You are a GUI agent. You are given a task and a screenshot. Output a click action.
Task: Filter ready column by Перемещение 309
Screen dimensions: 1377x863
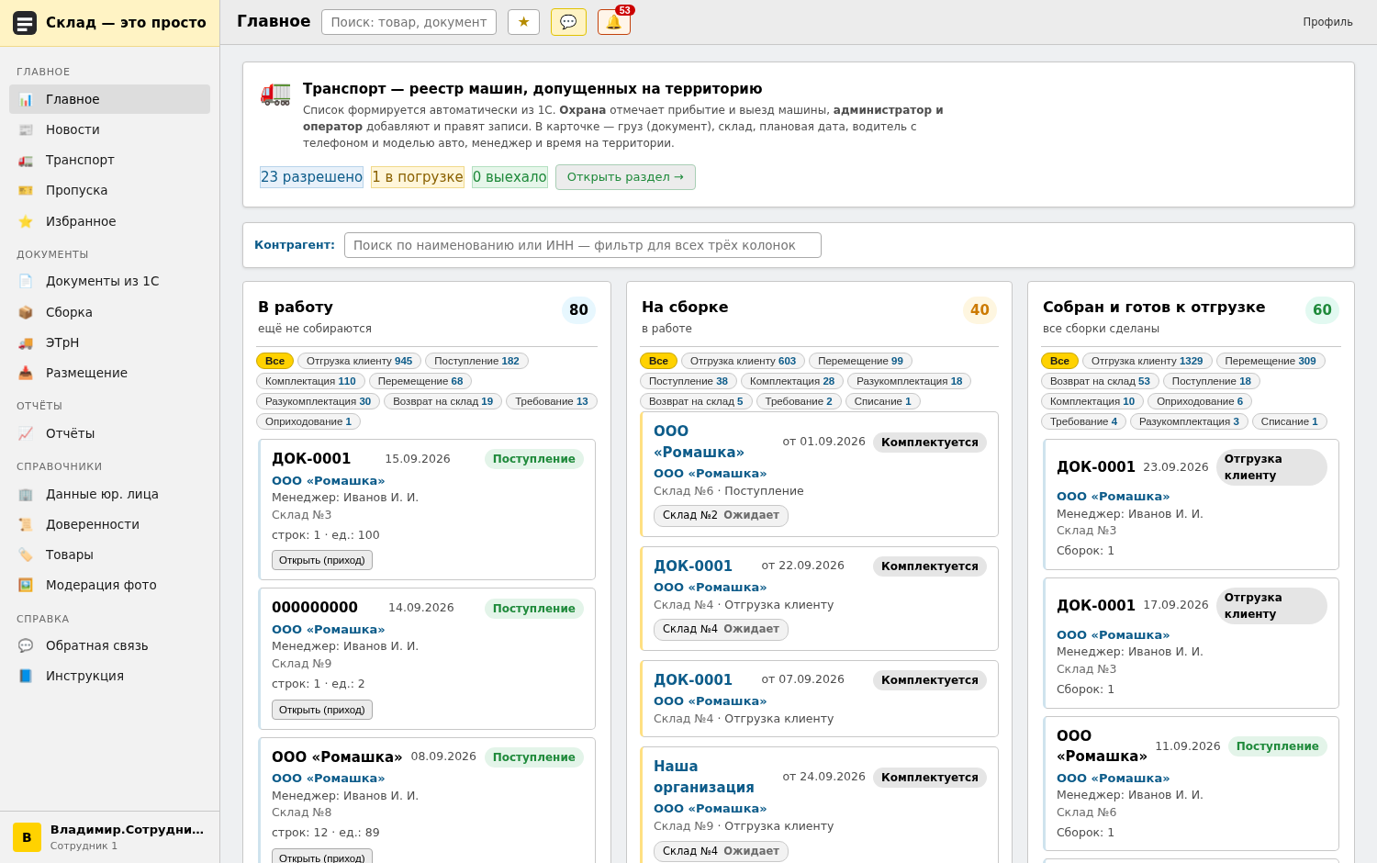coord(1271,361)
